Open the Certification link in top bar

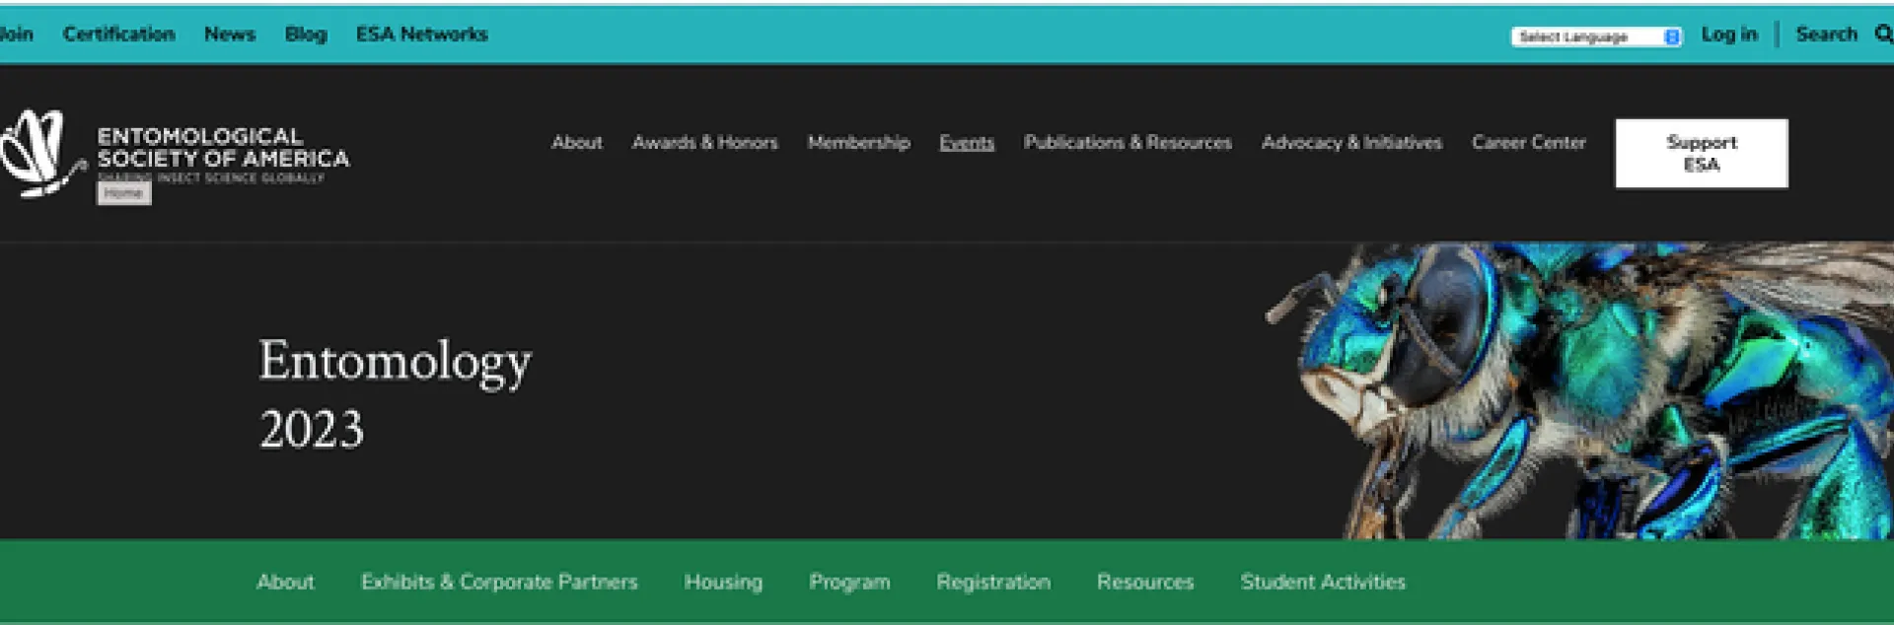click(x=118, y=35)
